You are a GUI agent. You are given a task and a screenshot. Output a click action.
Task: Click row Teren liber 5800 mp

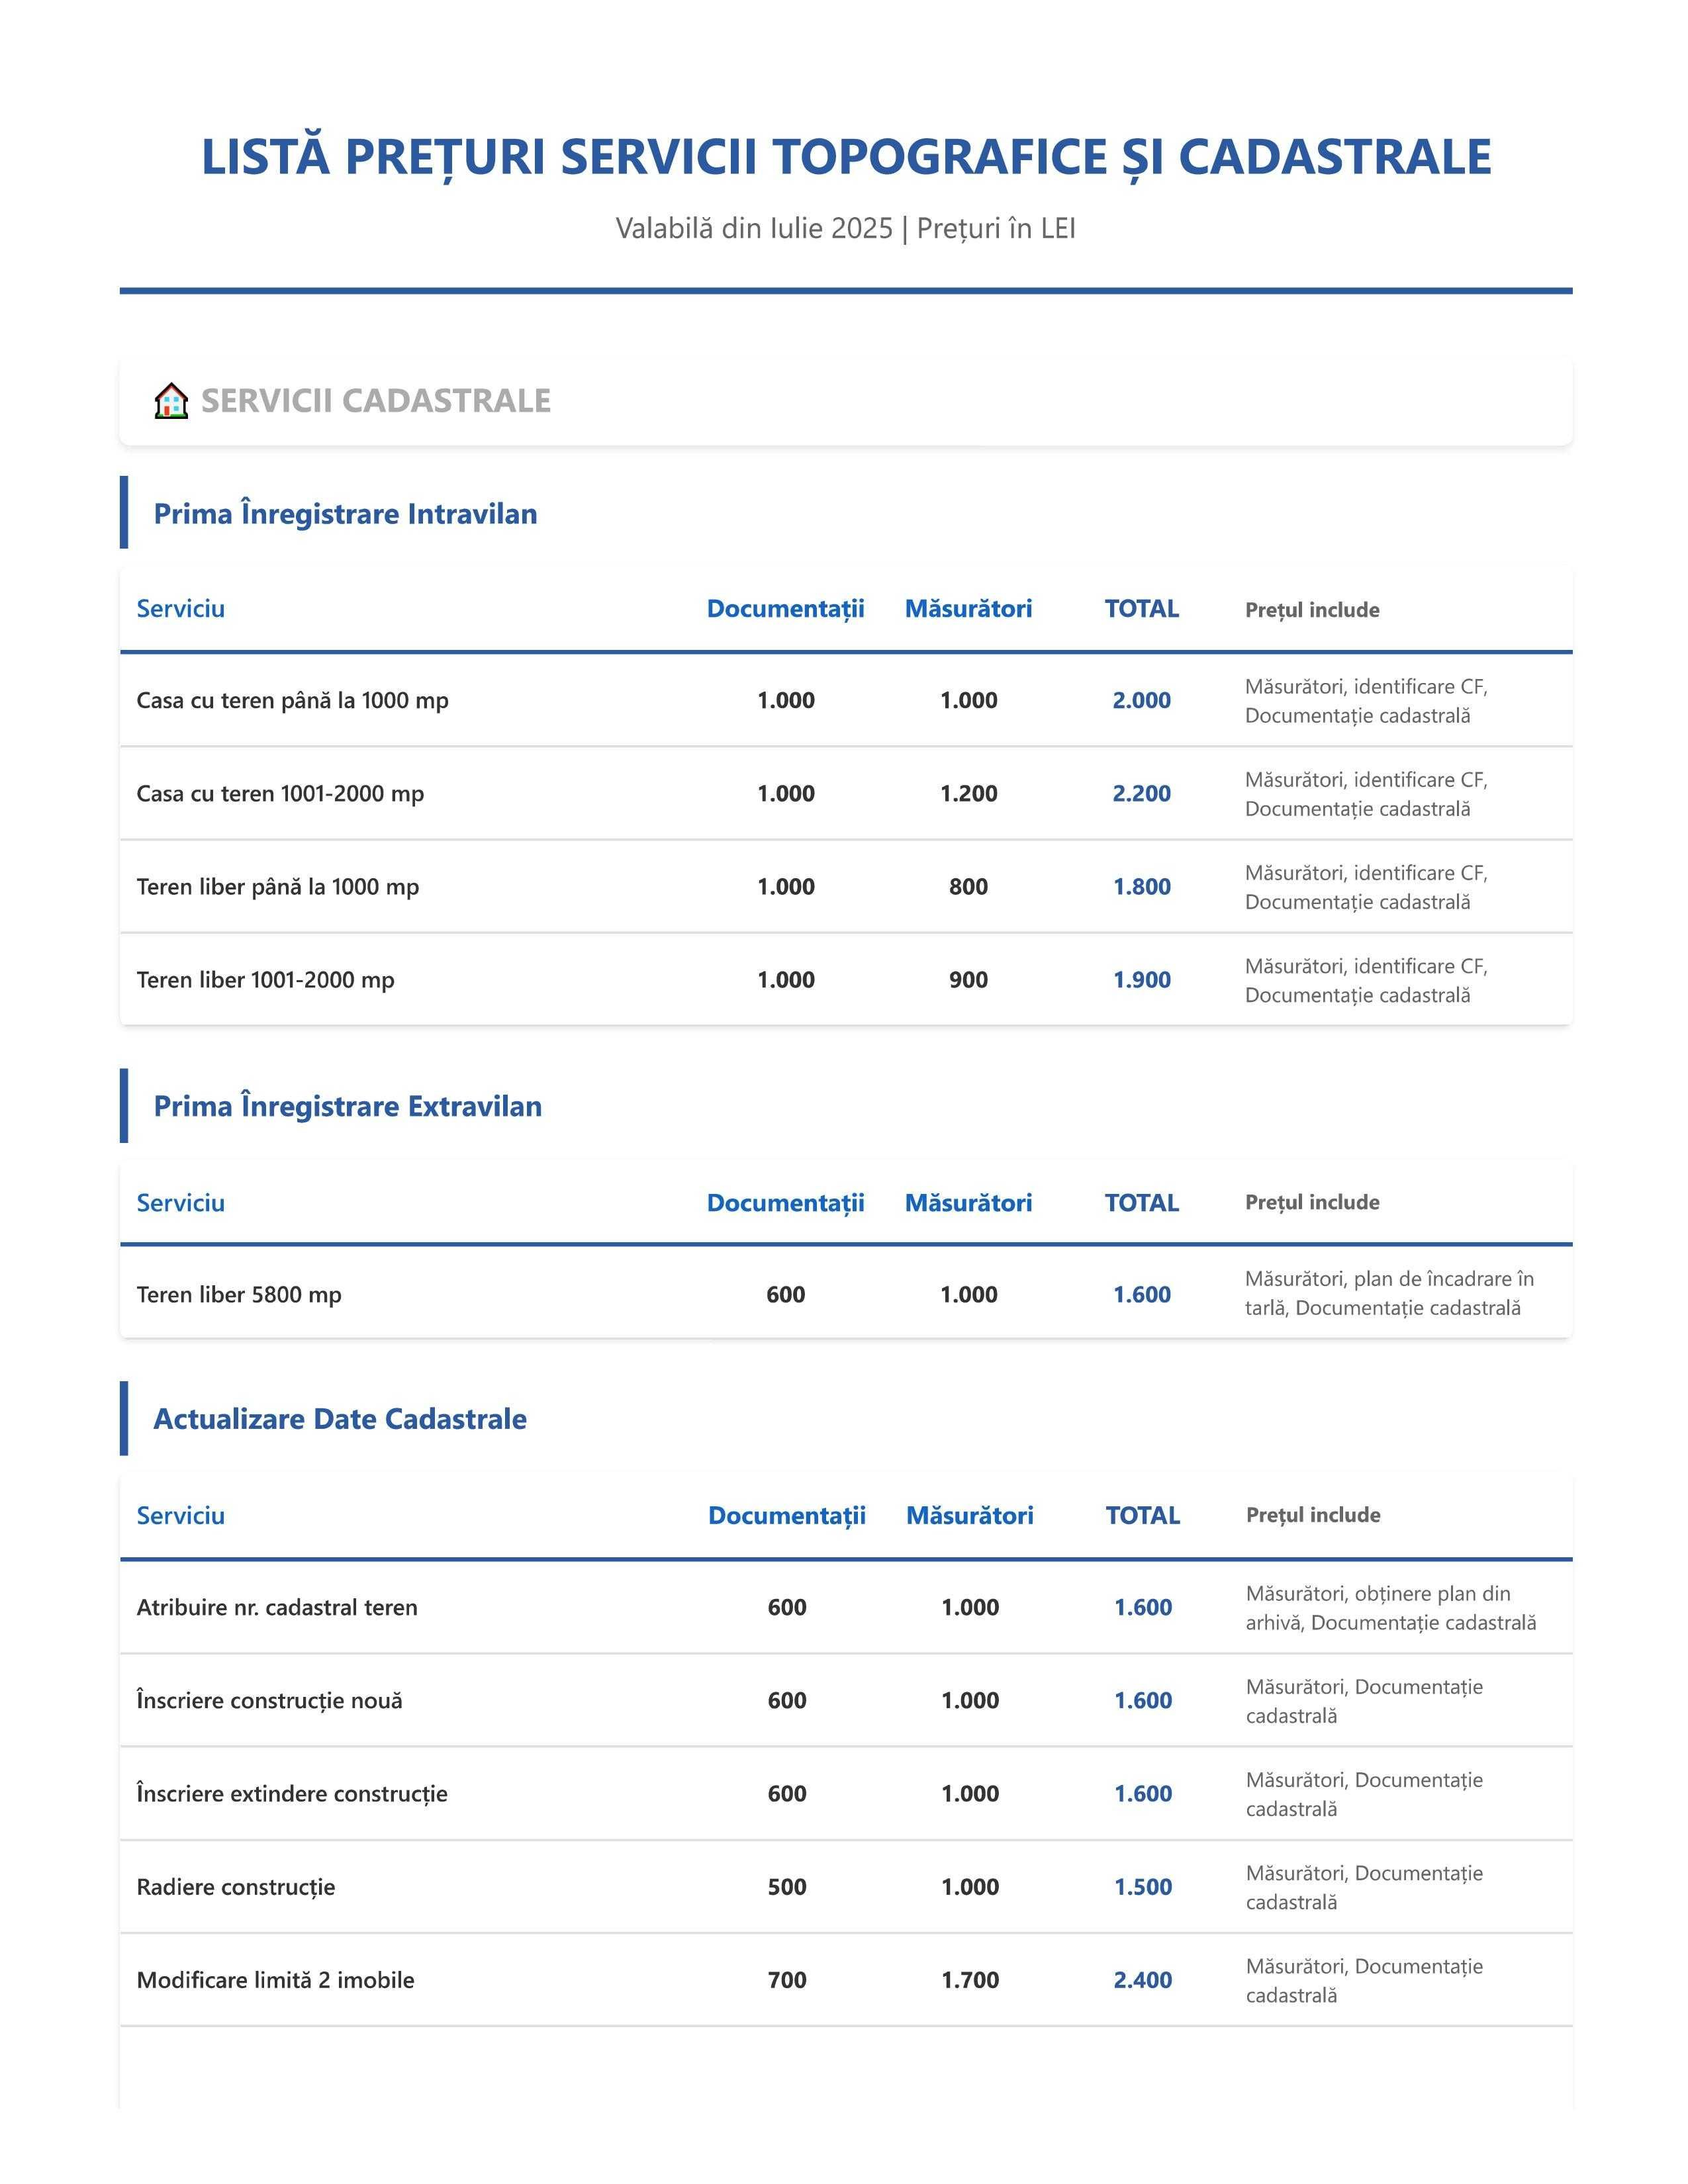pos(846,1293)
